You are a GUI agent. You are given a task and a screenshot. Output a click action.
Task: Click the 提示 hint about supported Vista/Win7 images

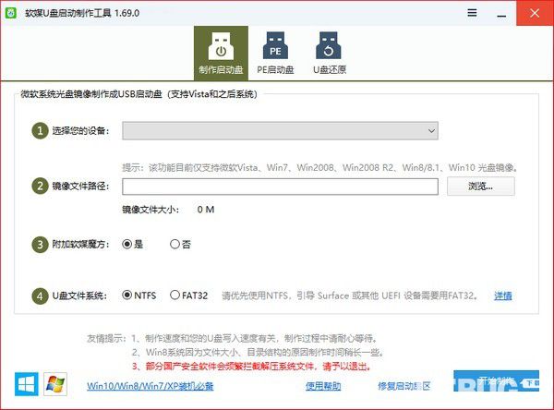319,167
